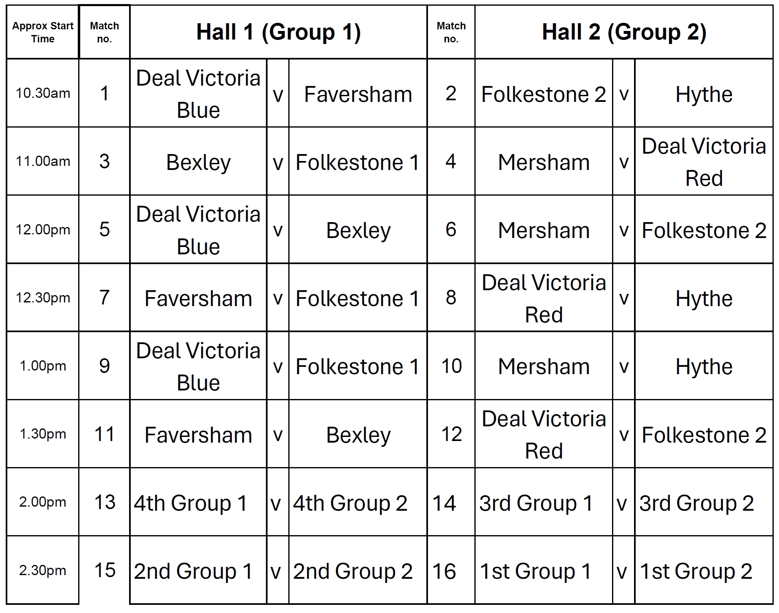Select match number 1 cell

104,93
